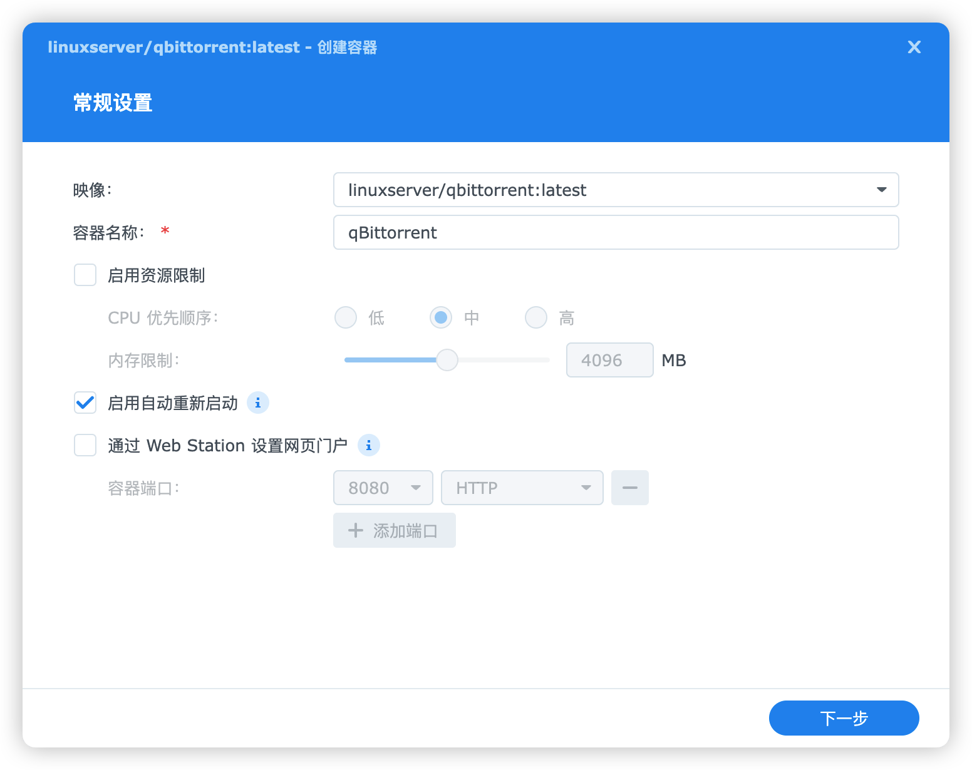This screenshot has height=770, width=972.
Task: Select the 中 CPU priority radio button
Action: [x=441, y=318]
